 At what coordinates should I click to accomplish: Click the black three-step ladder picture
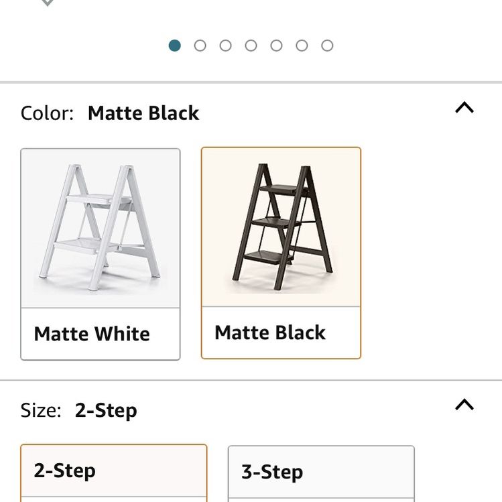click(282, 227)
